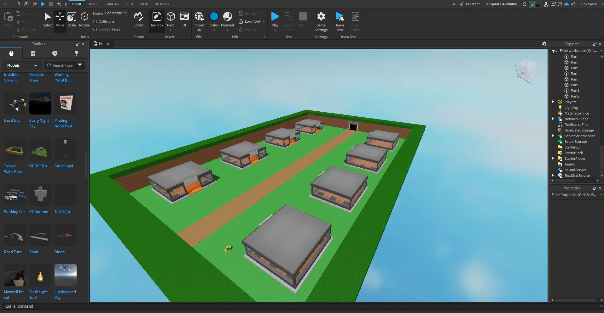Switch to the MODEL ribbon tab
This screenshot has width=604, height=313.
[x=94, y=4]
